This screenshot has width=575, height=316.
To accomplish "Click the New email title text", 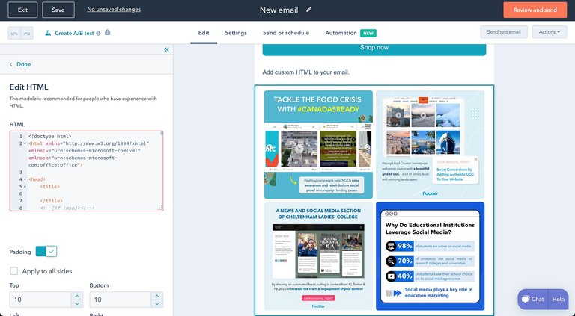I will [279, 10].
